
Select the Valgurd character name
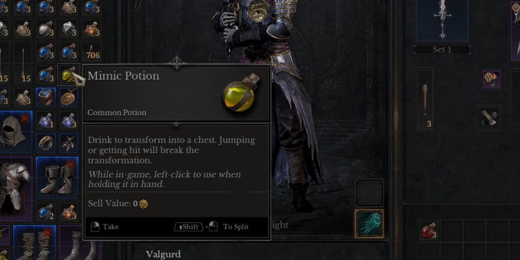coord(163,254)
